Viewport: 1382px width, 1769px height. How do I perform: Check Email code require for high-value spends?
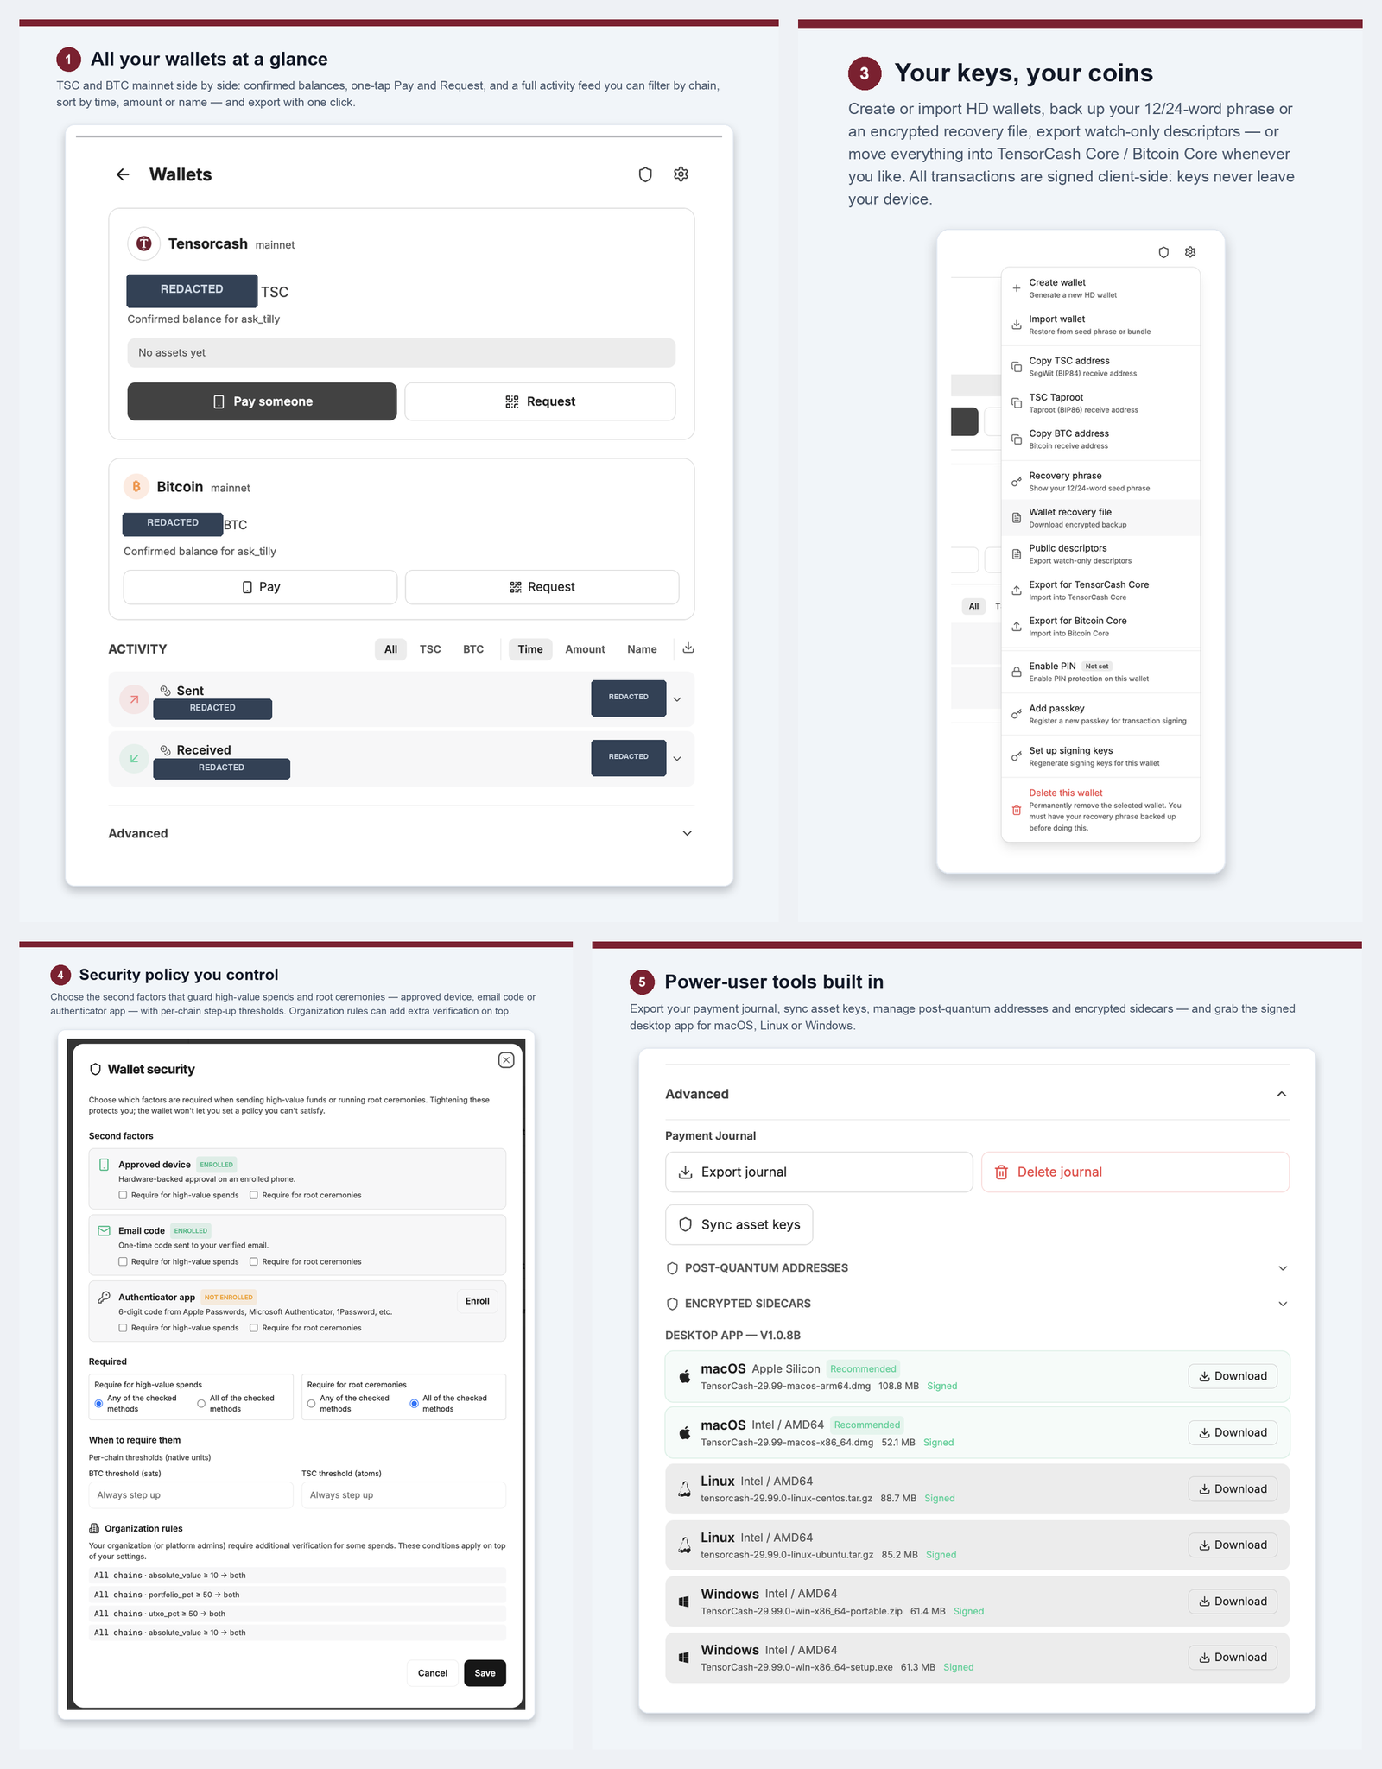tap(123, 1262)
